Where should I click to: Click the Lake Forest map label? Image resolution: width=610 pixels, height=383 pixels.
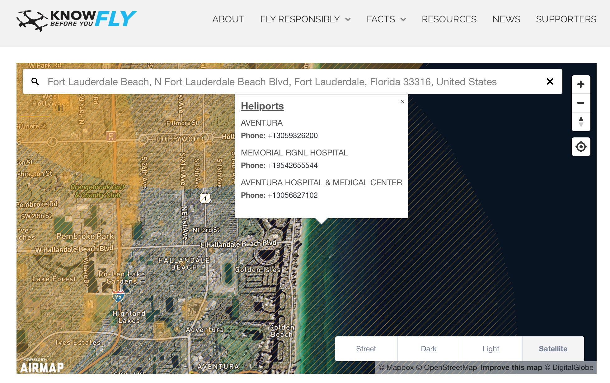(x=54, y=279)
